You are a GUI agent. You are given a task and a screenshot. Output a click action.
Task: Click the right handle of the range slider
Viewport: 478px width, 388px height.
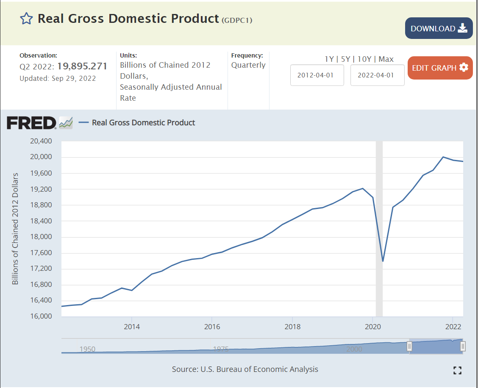[x=463, y=346]
